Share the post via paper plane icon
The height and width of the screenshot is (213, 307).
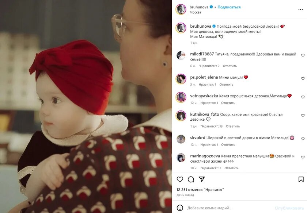pyautogui.click(x=202, y=179)
